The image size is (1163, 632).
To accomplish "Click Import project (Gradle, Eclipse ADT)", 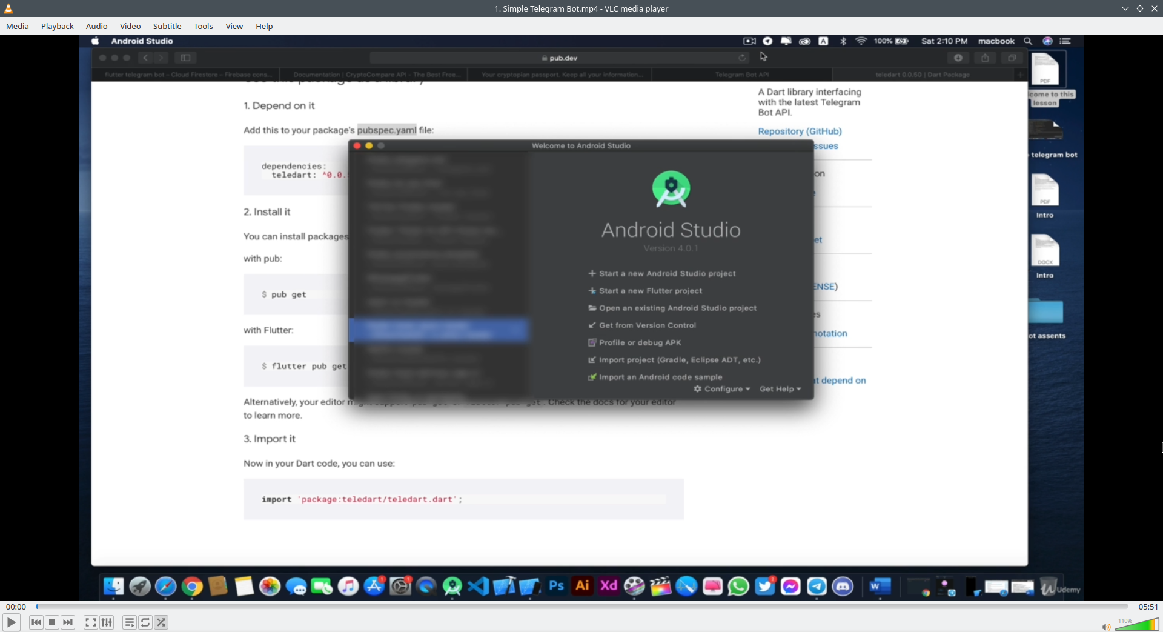I will coord(674,360).
